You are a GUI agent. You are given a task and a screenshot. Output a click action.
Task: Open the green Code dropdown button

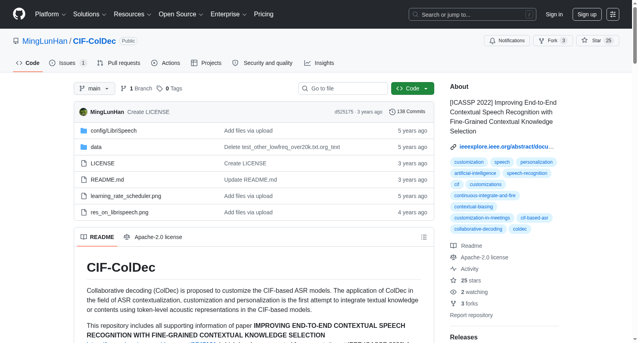(x=412, y=88)
